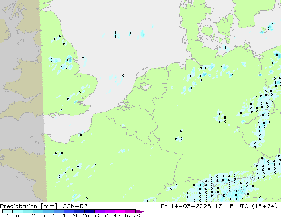Click the legend scale value '0.1'
This screenshot has height=217, width=281.
5,215
